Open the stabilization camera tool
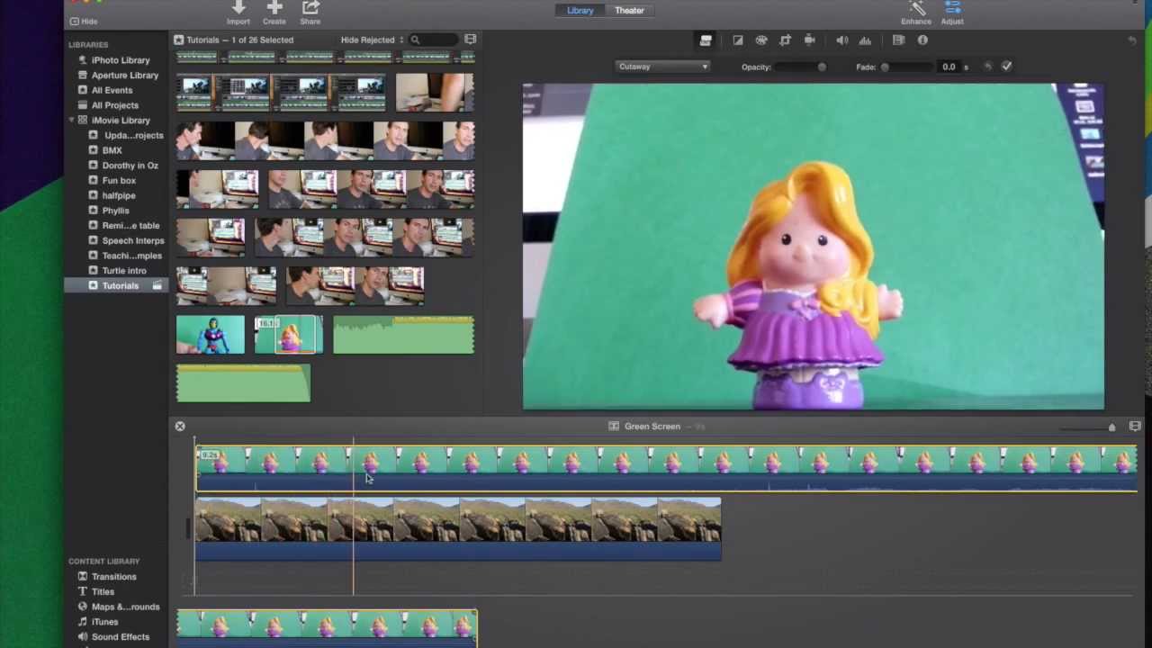This screenshot has height=648, width=1152. [809, 40]
